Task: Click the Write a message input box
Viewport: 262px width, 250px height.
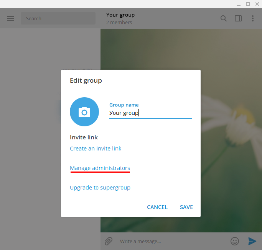Action: pos(172,241)
